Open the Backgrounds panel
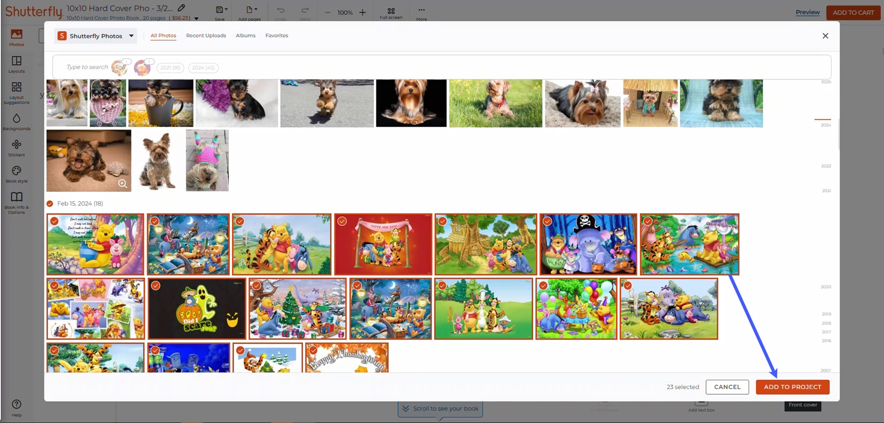 point(17,122)
